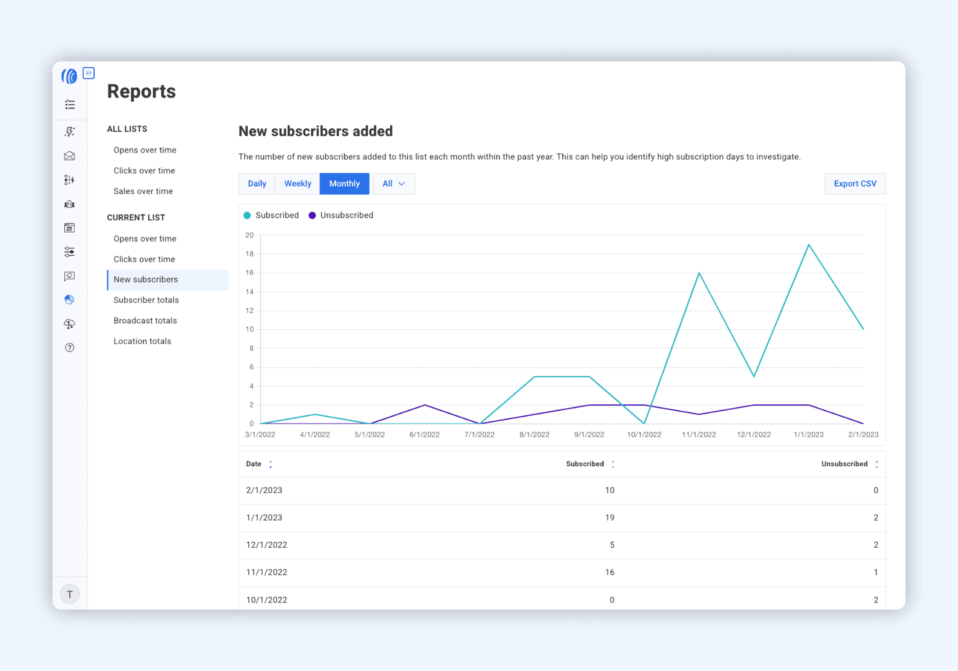Click the CURRENT LIST section heading

[136, 218]
